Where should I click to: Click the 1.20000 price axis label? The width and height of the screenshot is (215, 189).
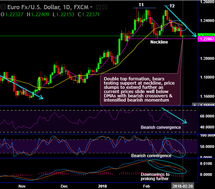(x=207, y=58)
